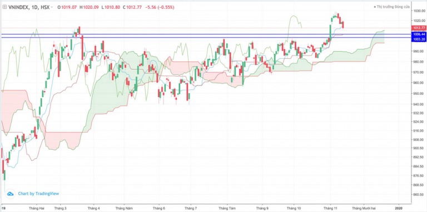Click the 'Thị trường Đóng cửa' market status

[x=393, y=7]
